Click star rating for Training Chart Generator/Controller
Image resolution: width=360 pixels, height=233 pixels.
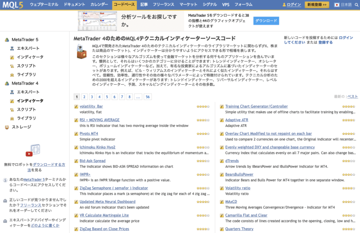[348, 107]
